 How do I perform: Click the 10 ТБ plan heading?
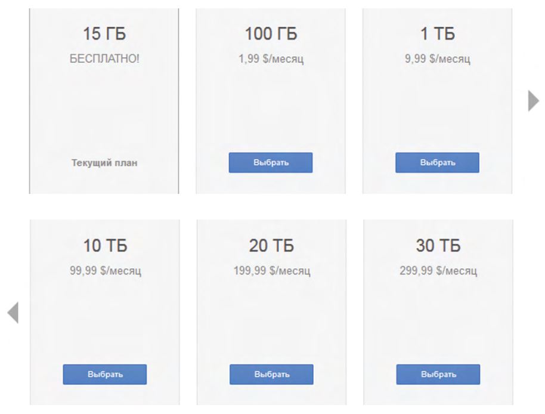(105, 246)
